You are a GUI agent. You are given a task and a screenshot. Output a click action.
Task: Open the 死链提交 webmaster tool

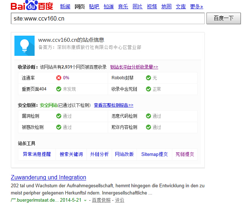[185, 154]
